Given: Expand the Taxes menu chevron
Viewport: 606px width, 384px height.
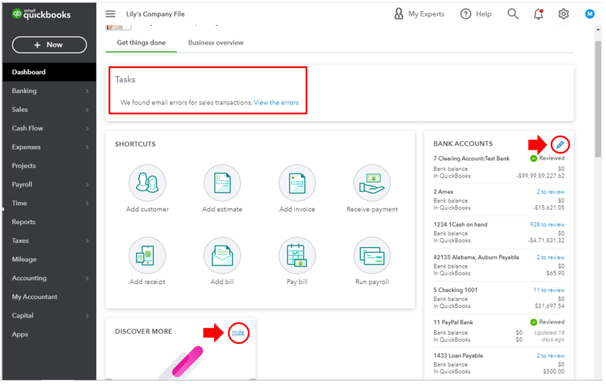Looking at the screenshot, I should point(87,241).
